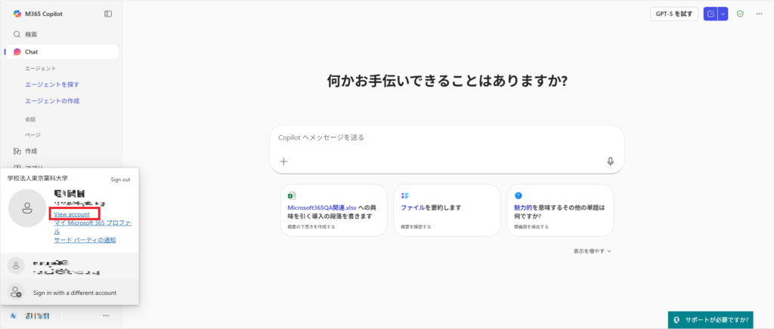Open the ellipsis menu beside user name

coord(106,315)
